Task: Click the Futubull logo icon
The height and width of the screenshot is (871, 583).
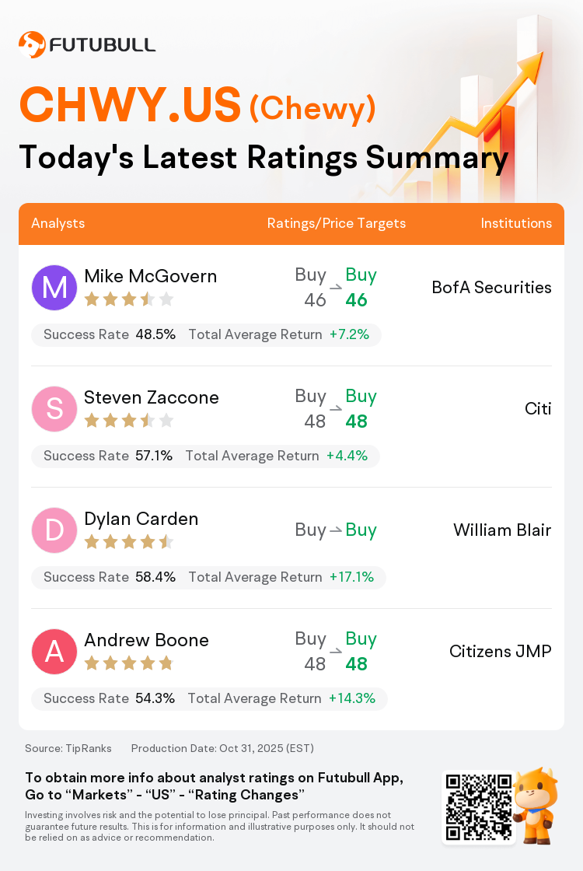Action: (32, 44)
